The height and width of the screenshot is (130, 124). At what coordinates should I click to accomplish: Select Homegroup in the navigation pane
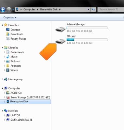(x=15, y=79)
